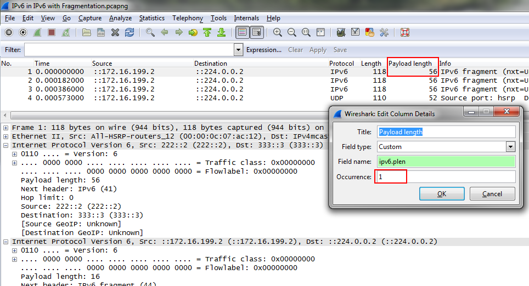Reset zoom to 100% icon
The image size is (529, 286).
pos(306,32)
